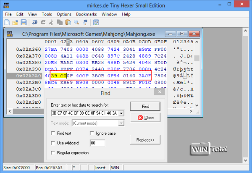252x173 pixels.
Task: Click the Cut scissors icon
Action: pyautogui.click(x=51, y=22)
